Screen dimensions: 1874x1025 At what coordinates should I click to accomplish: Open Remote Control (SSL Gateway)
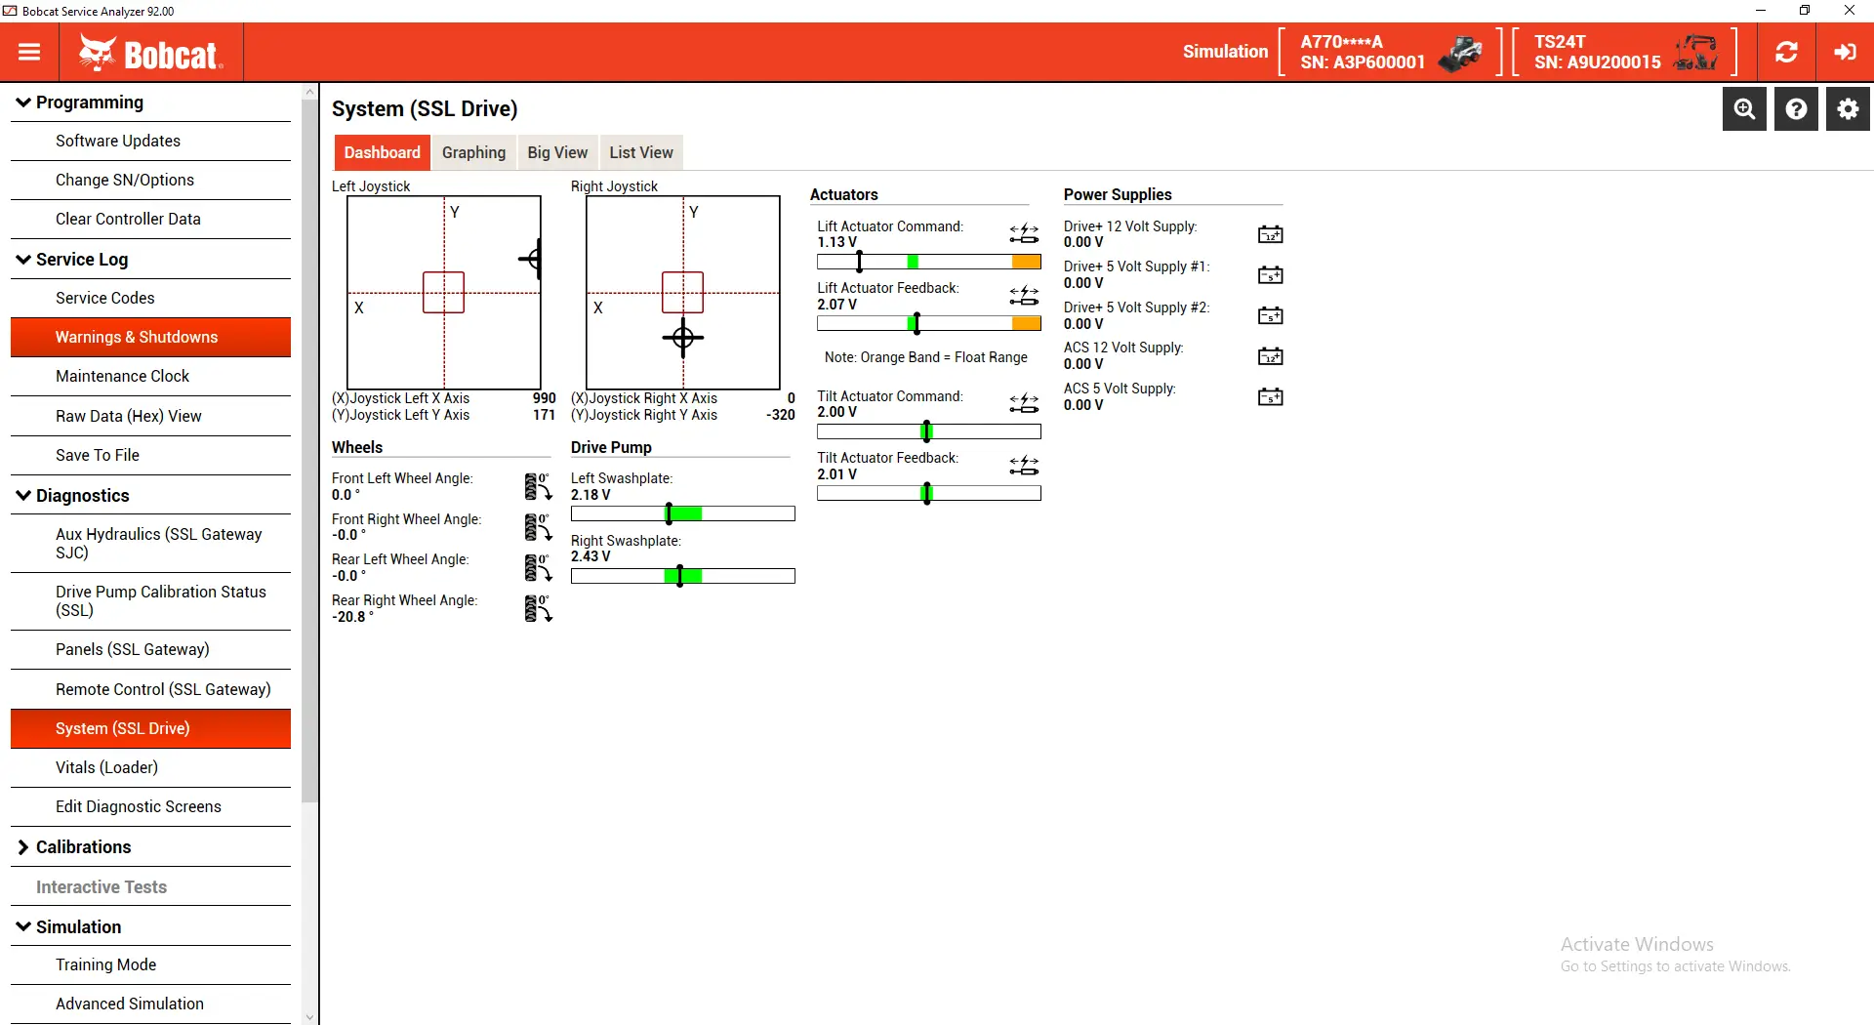(150, 690)
